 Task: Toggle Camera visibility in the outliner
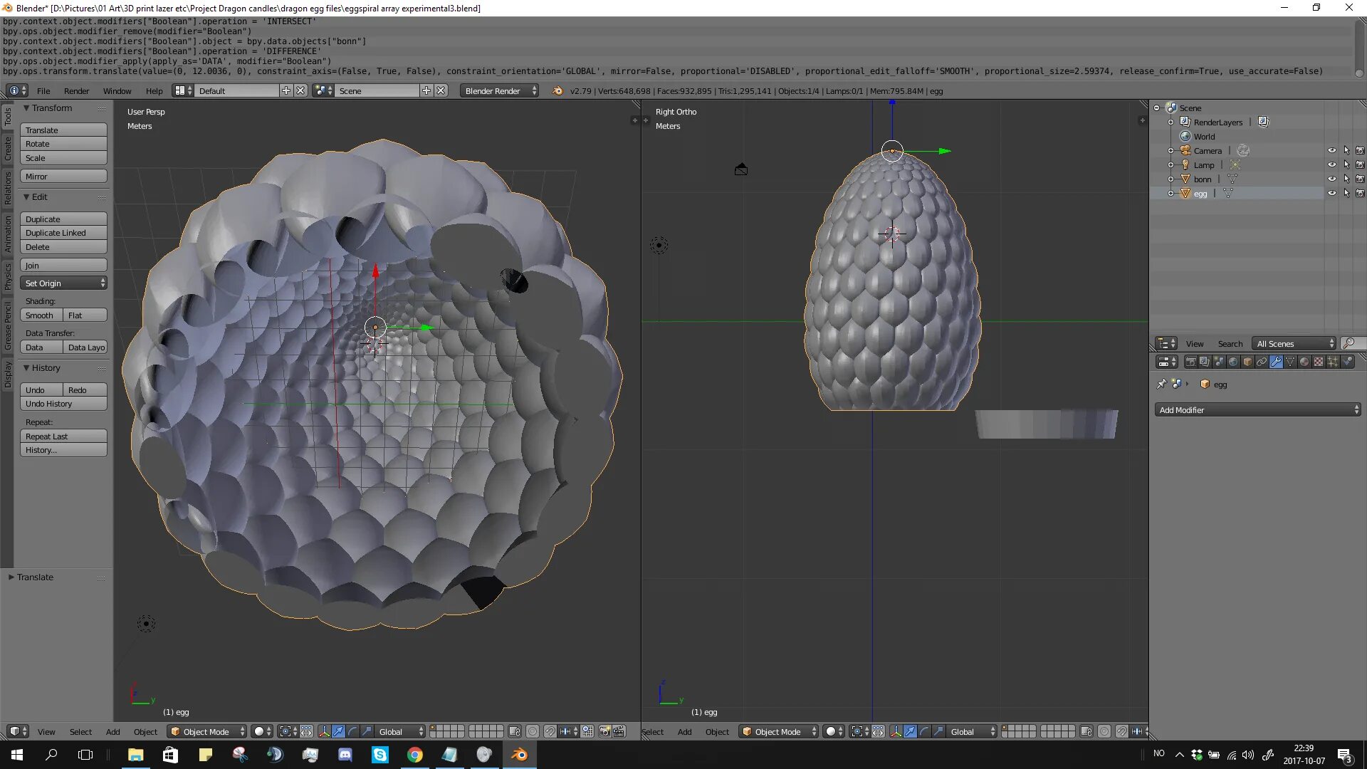coord(1331,150)
